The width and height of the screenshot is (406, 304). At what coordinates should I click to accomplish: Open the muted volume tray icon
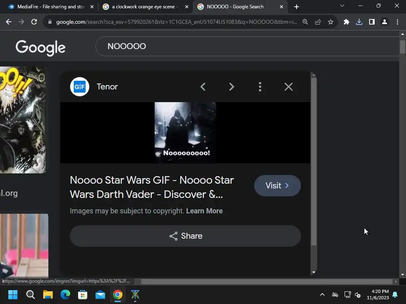358,294
